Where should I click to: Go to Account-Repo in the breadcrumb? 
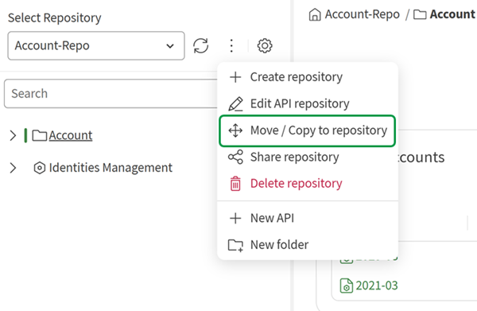click(x=362, y=14)
